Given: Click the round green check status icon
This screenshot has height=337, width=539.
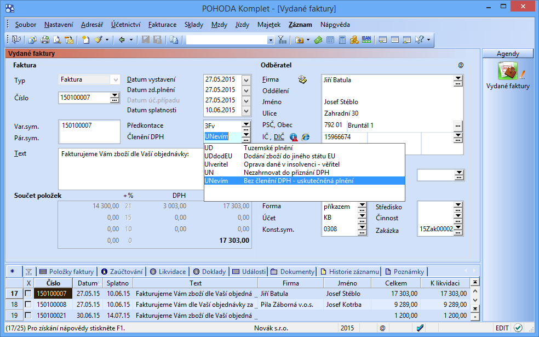Looking at the screenshot, I should click(x=518, y=328).
